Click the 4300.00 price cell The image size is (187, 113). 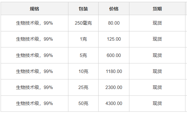pos(114,103)
